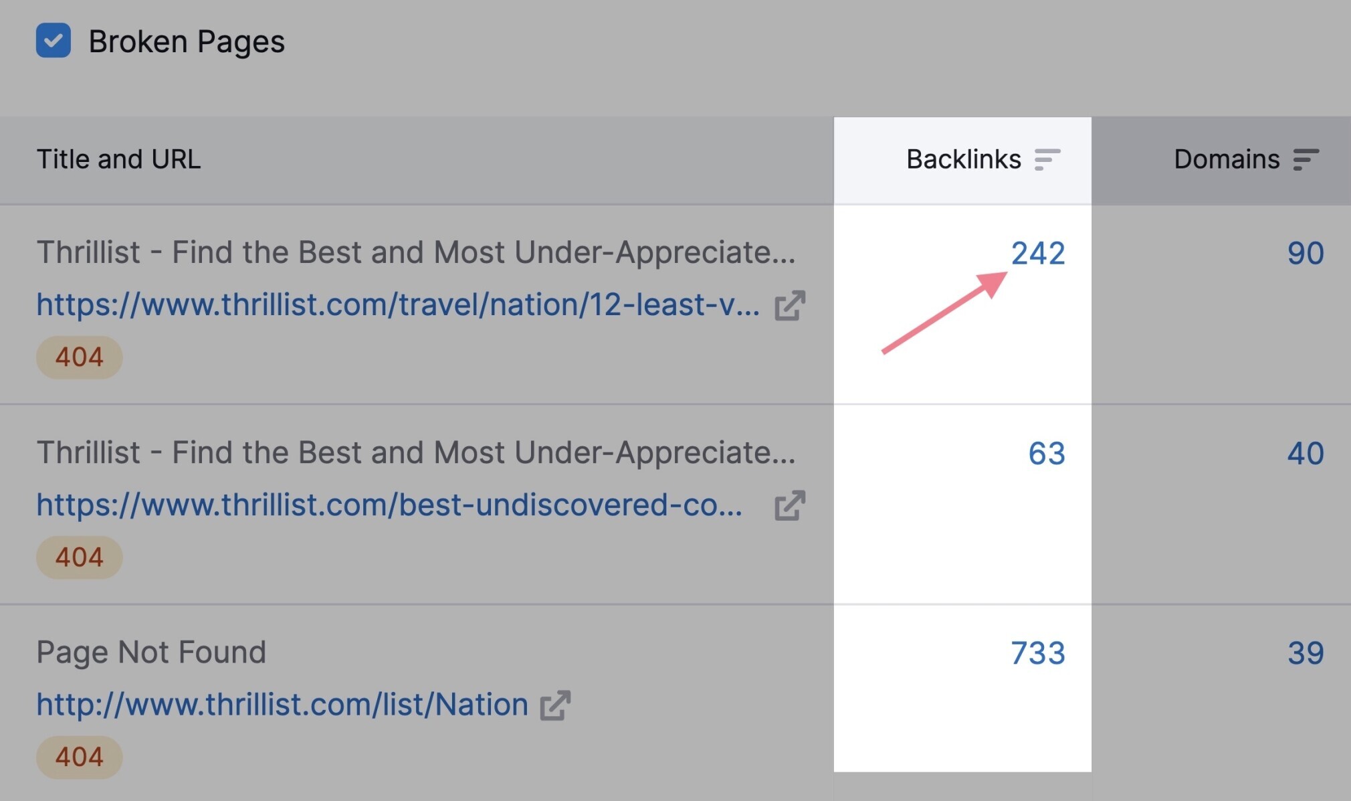This screenshot has width=1351, height=801.
Task: Open external link icon for list/Nation URL
Action: pyautogui.click(x=556, y=705)
